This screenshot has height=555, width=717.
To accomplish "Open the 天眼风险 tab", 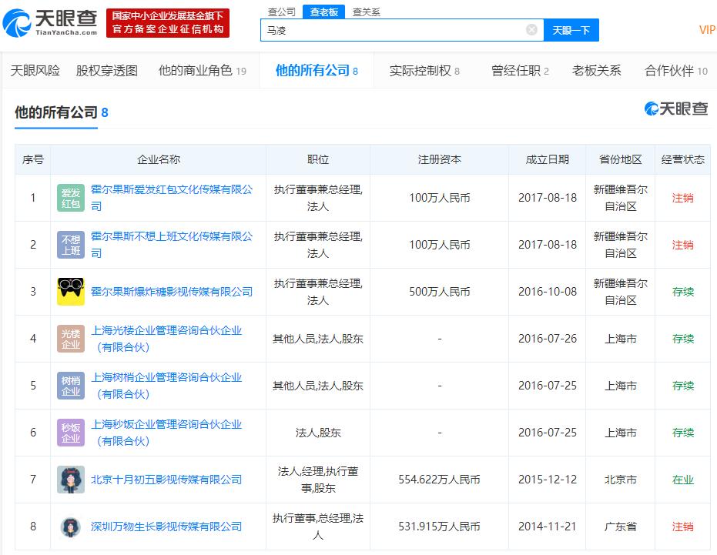I will point(35,69).
